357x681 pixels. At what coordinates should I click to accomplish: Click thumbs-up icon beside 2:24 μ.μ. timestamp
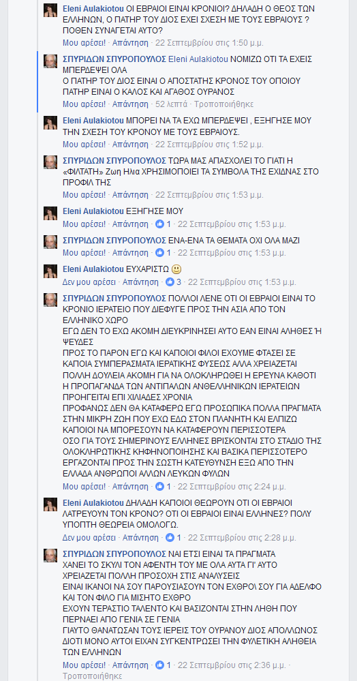(160, 486)
